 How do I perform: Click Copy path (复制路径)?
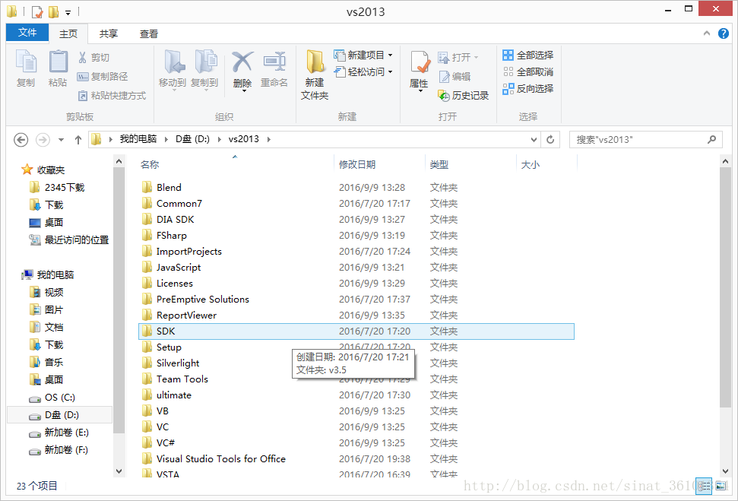click(103, 76)
